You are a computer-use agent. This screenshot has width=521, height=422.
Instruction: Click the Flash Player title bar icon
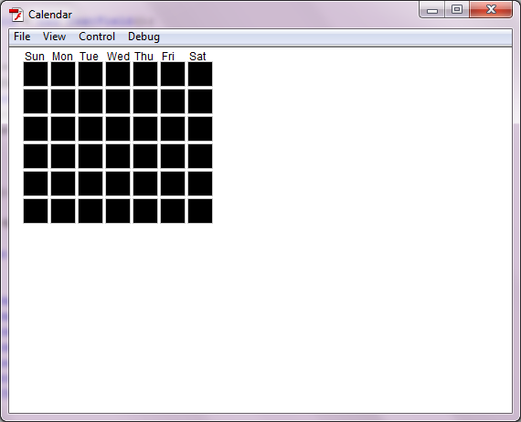click(x=16, y=15)
